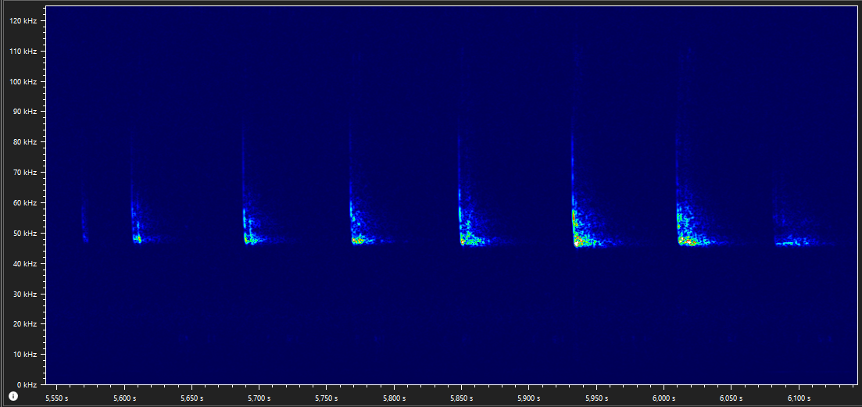The image size is (862, 407).
Task: Click the 120 kHz frequency axis label
Action: 23,21
